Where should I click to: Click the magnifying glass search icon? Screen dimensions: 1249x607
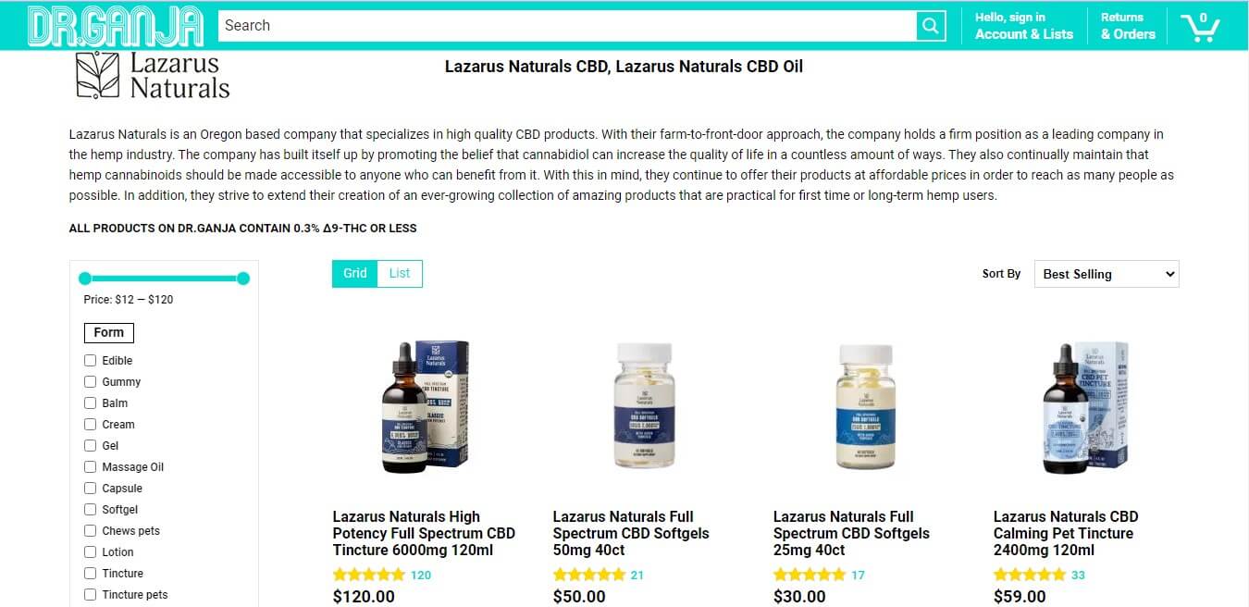[930, 25]
